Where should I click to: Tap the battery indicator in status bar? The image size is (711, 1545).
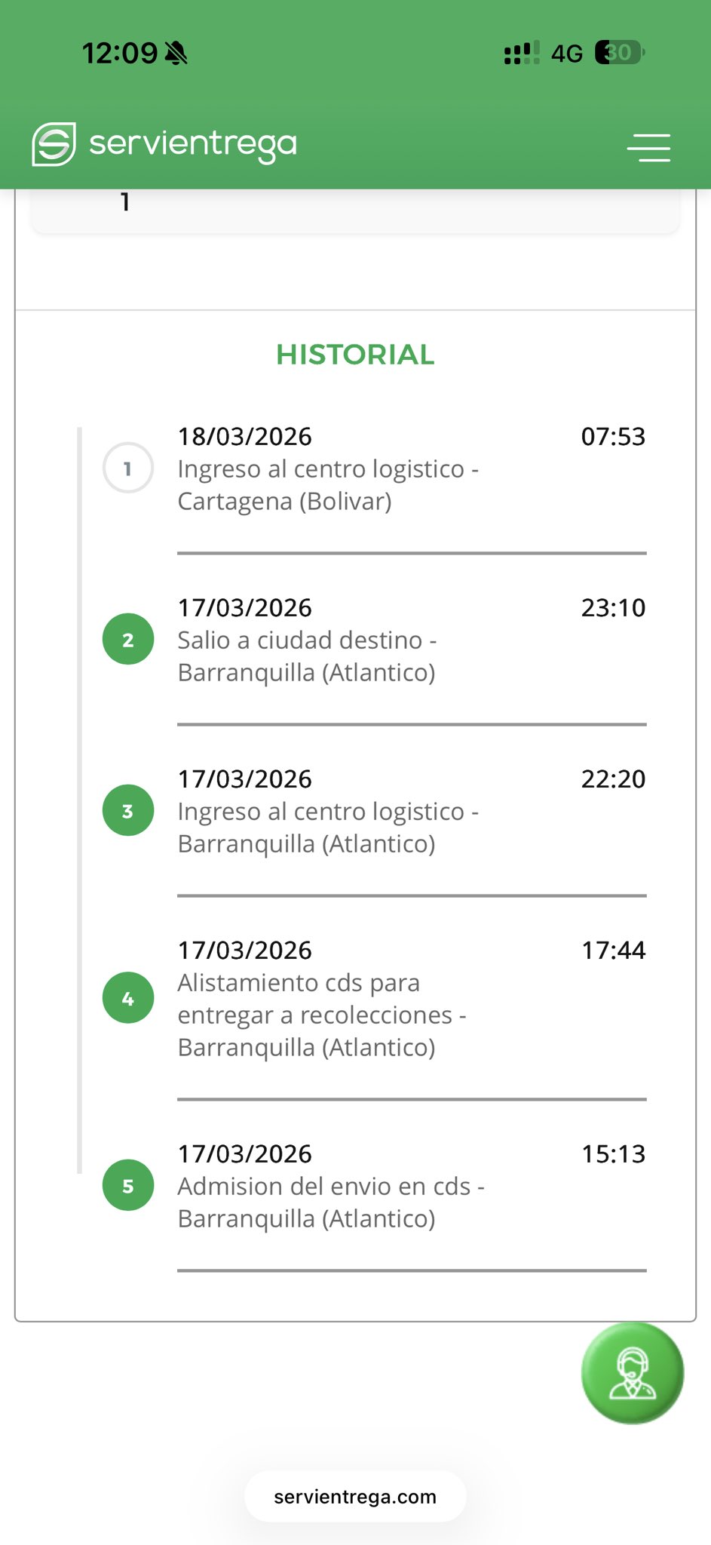[619, 53]
